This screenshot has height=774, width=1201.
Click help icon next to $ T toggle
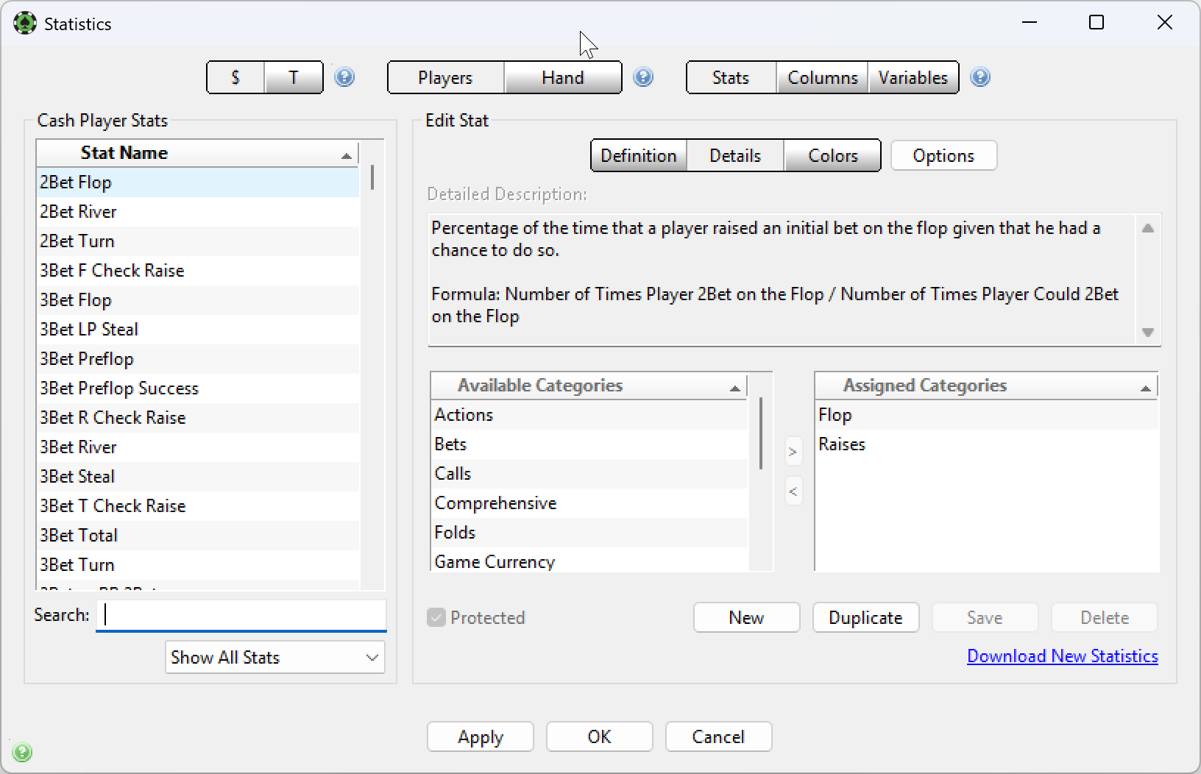click(x=344, y=77)
